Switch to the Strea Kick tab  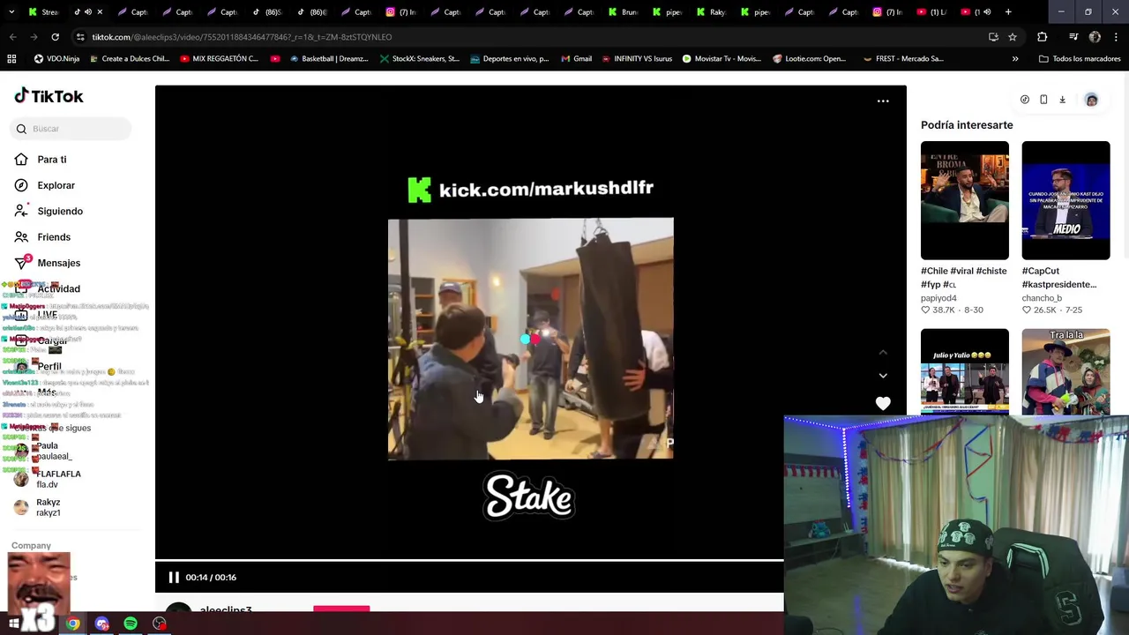tap(43, 11)
